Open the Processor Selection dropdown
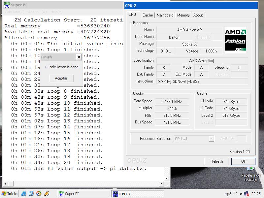 211,139
